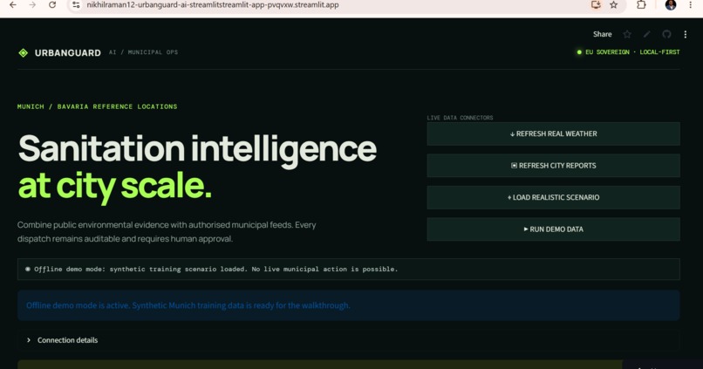Expand the Connection details section
Screen dimensions: 703x369
tap(348, 340)
